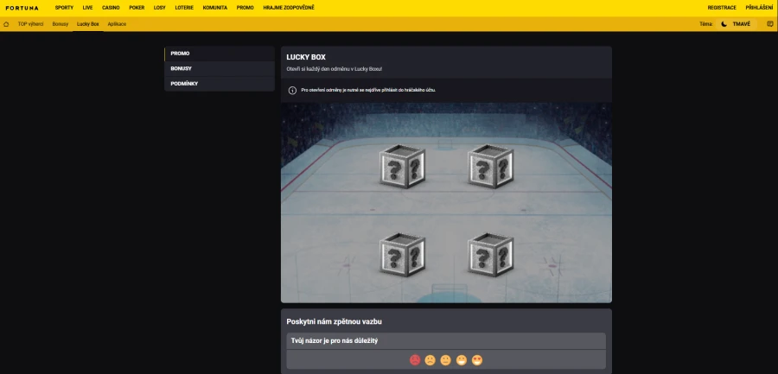The height and width of the screenshot is (374, 778).
Task: Toggle the TMAVÉ dark theme switch
Action: pyautogui.click(x=737, y=24)
